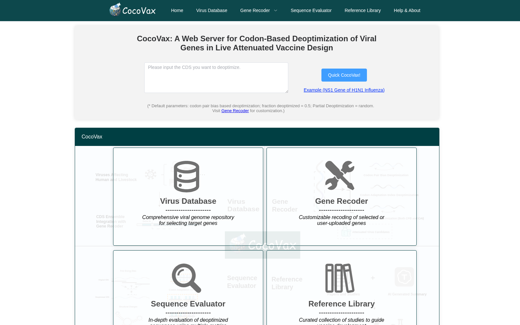Screen dimensions: 520x325
Task: Open the Help & About page
Action: 407,10
